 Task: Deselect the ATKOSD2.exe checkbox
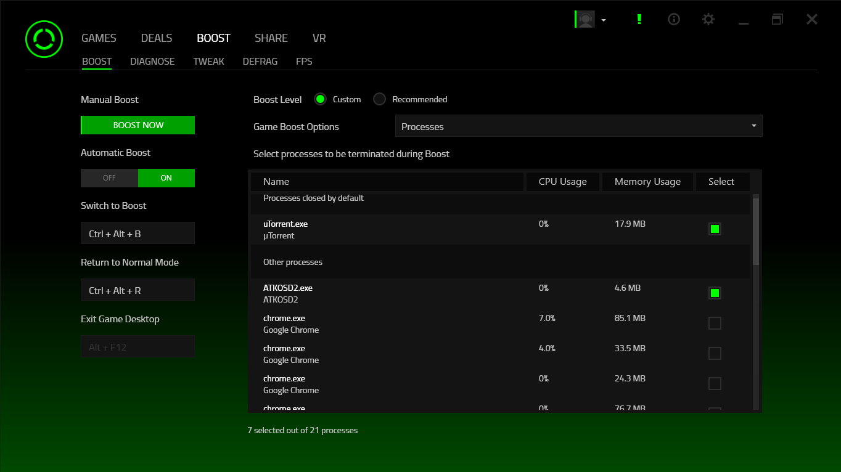(715, 293)
